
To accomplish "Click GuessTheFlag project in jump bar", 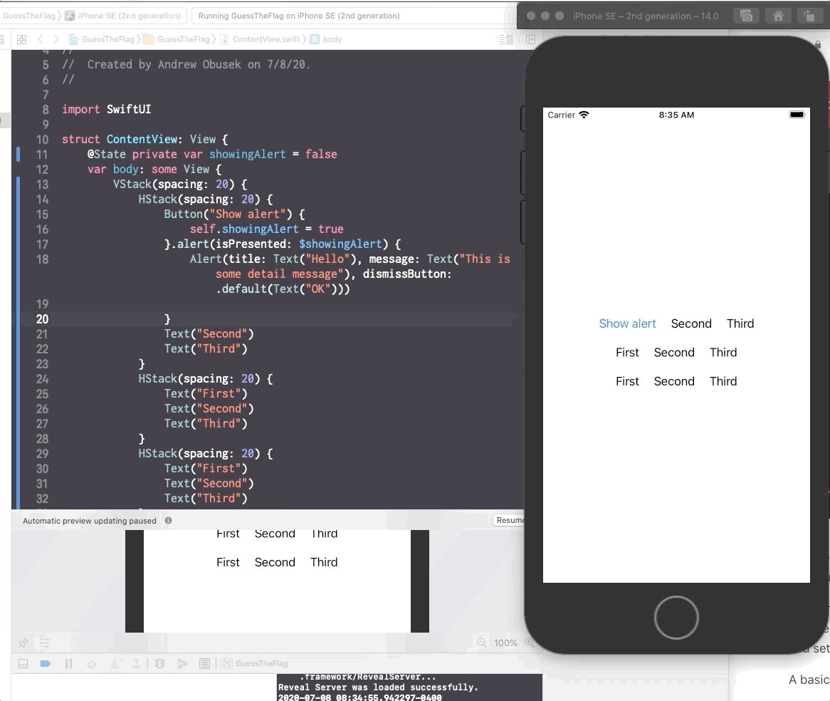I will click(102, 39).
